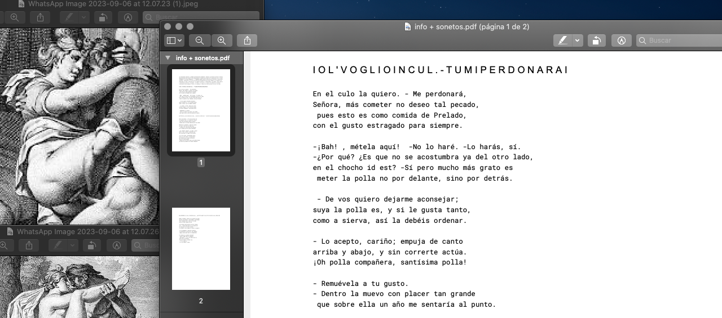Click the line '- De vos quiero dejarme aconsejar;'
Viewport: 722px width, 318px height.
click(388, 199)
